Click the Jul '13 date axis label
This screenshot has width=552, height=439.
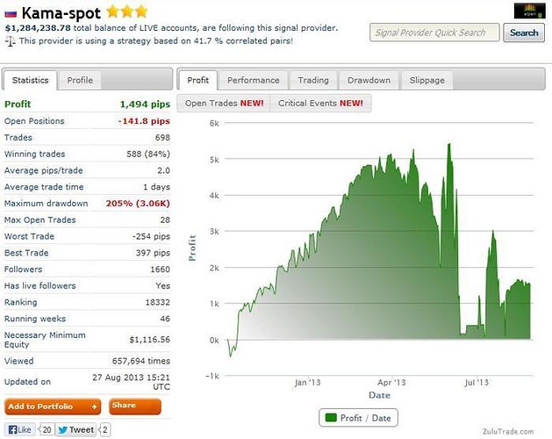477,383
